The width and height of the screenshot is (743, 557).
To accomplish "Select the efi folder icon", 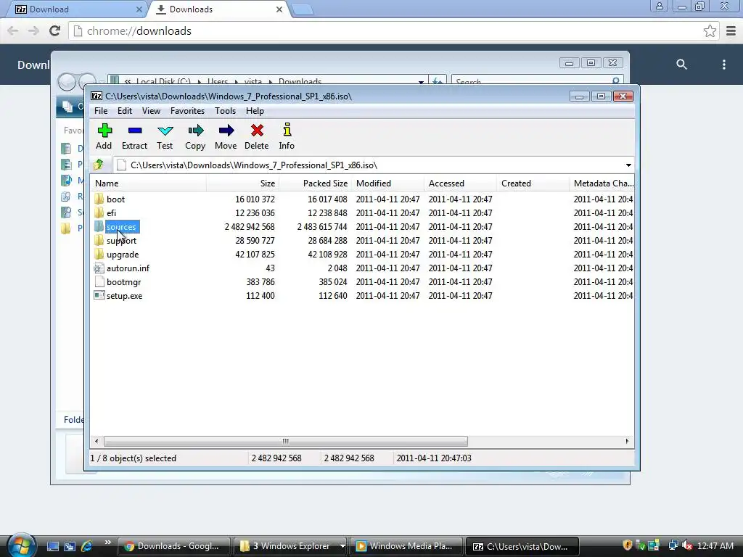I will point(99,213).
